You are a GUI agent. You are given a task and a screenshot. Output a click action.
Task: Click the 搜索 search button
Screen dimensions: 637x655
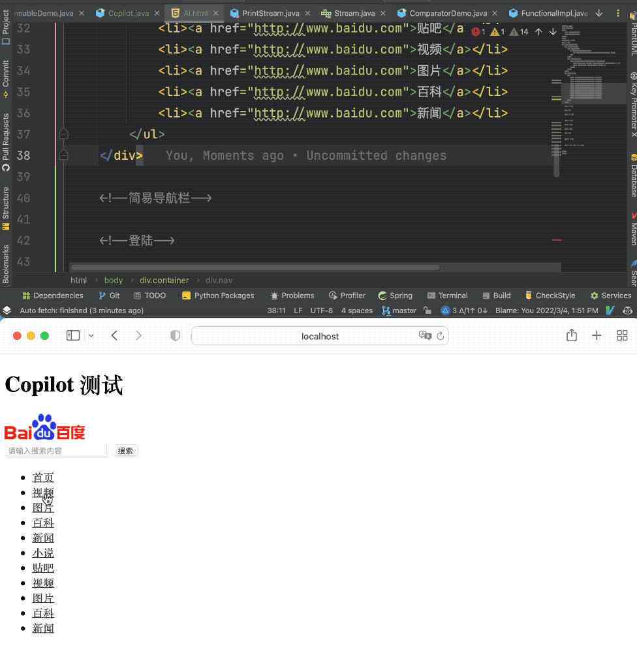(x=125, y=451)
